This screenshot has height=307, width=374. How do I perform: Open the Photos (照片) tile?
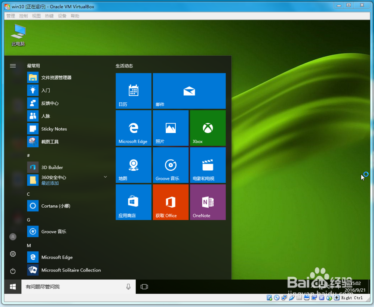[x=171, y=128]
